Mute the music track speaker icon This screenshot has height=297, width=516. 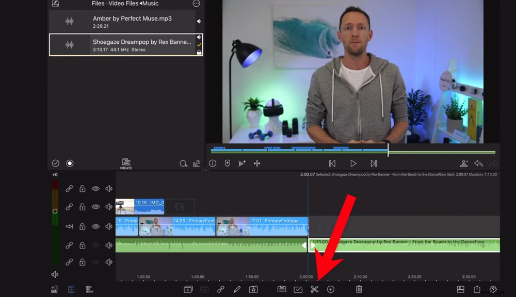[108, 245]
